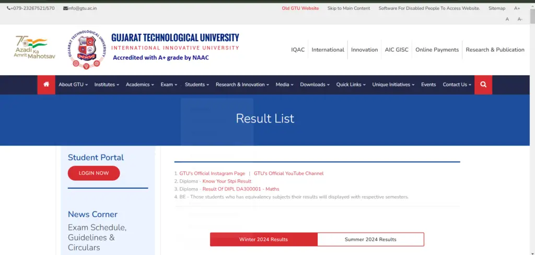Click the phone number +079-23267521/570
Screen dimensions: 535x255
[31, 8]
